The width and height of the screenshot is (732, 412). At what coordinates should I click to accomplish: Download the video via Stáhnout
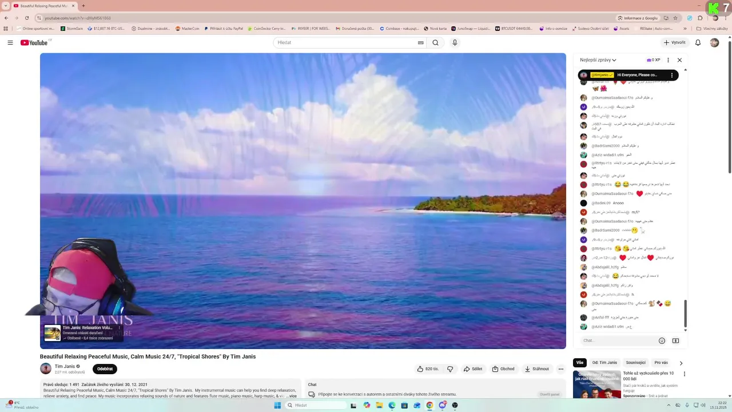[536, 369]
